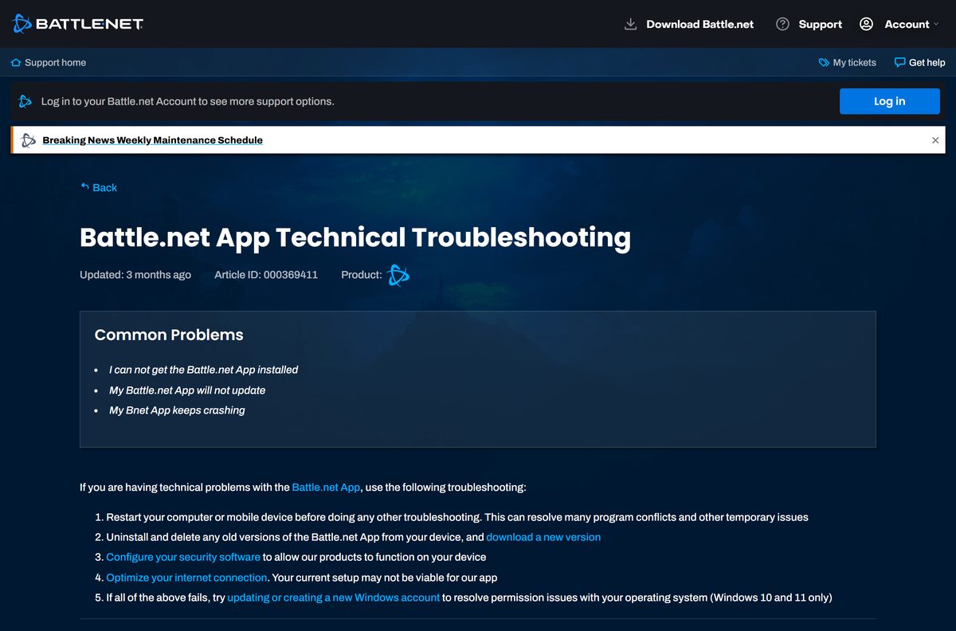The height and width of the screenshot is (631, 956).
Task: Open 'Configure your security software' link
Action: pos(183,557)
